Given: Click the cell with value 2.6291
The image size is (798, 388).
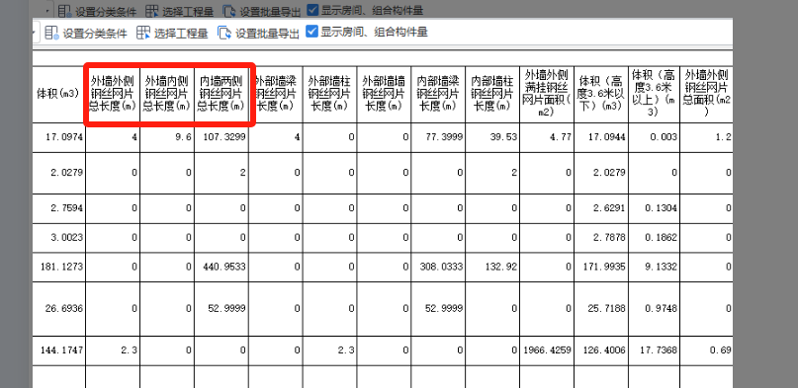Looking at the screenshot, I should click(601, 208).
